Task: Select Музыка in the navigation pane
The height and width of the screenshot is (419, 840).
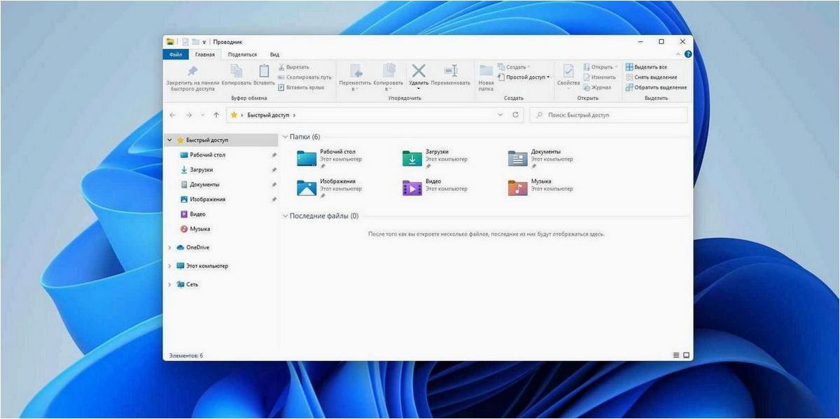Action: (199, 229)
